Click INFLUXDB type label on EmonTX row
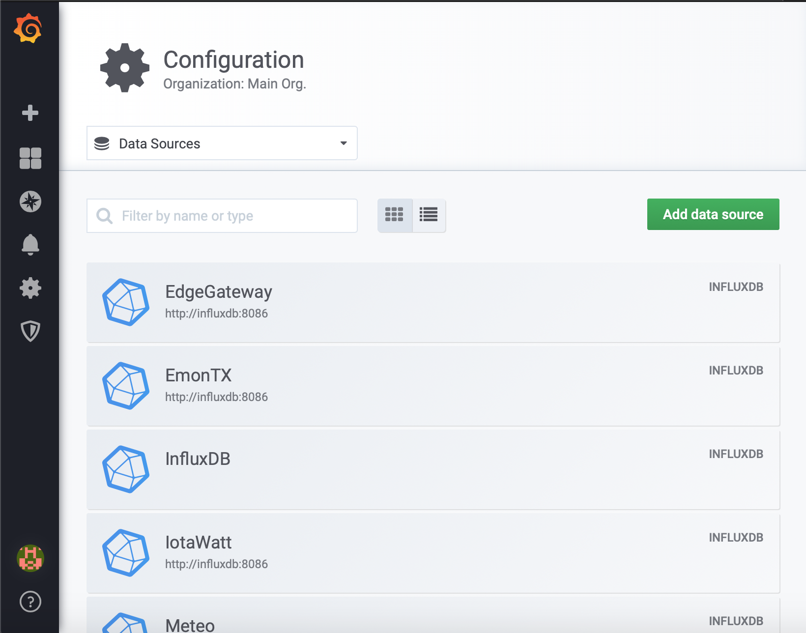806x633 pixels. coord(736,371)
